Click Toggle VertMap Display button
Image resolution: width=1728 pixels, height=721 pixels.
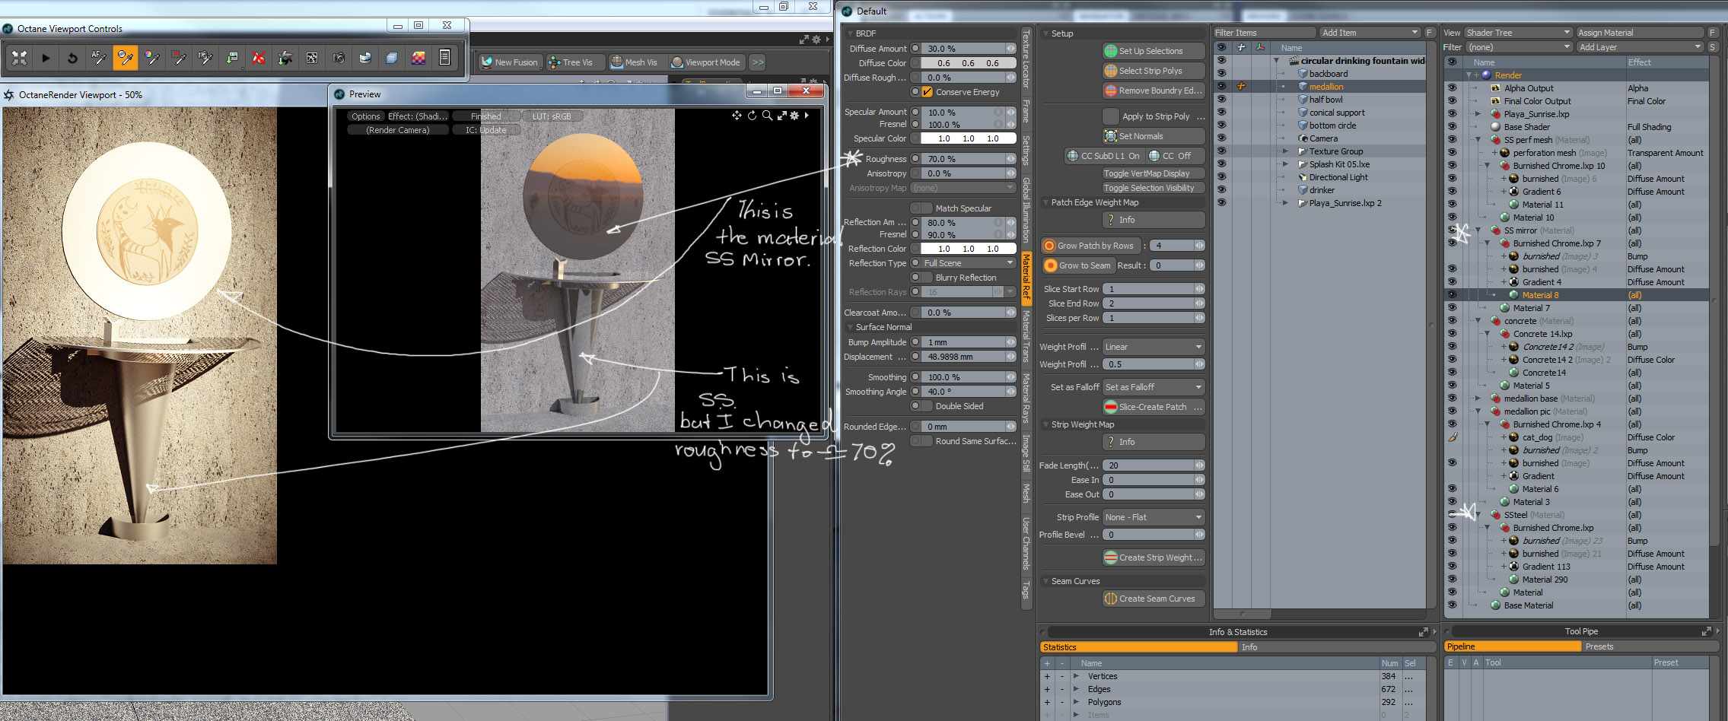(1154, 173)
